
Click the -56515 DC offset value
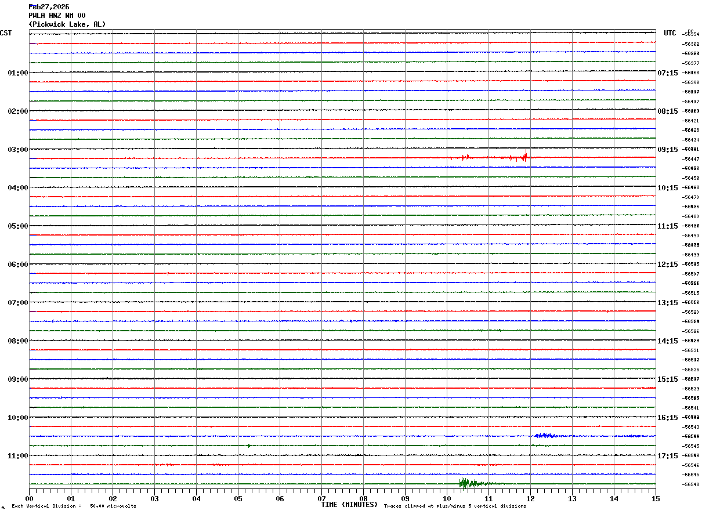[691, 293]
